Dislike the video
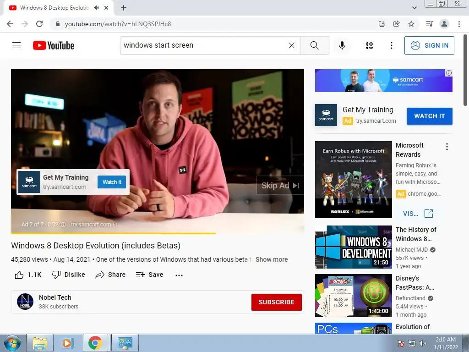Image resolution: width=469 pixels, height=352 pixels. 69,275
